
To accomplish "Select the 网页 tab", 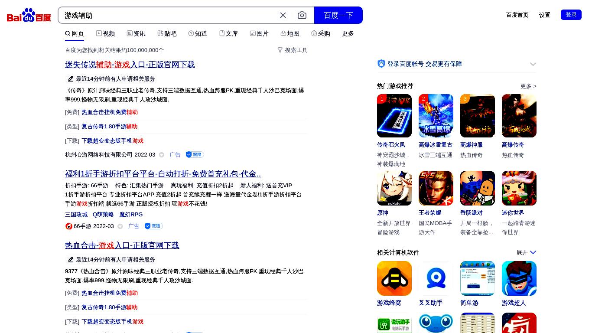I will click(x=75, y=33).
